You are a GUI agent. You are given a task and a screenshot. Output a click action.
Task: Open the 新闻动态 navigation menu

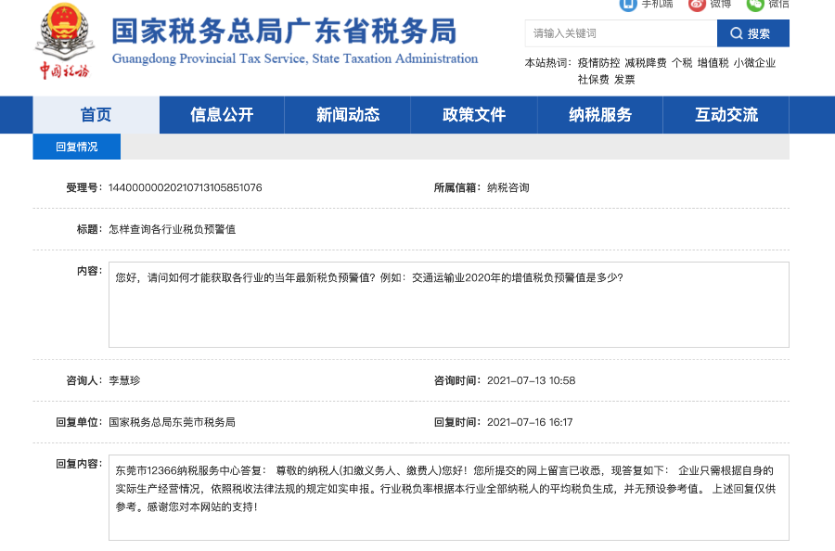tap(348, 115)
